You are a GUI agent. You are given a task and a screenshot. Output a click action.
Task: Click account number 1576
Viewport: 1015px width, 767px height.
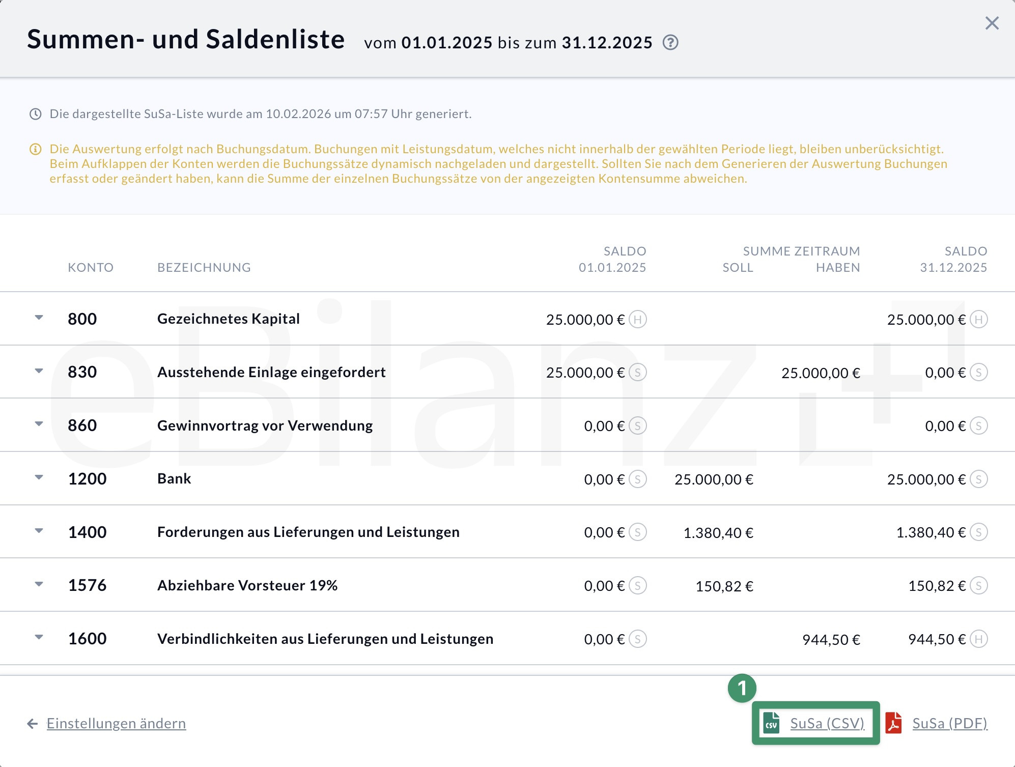(87, 585)
